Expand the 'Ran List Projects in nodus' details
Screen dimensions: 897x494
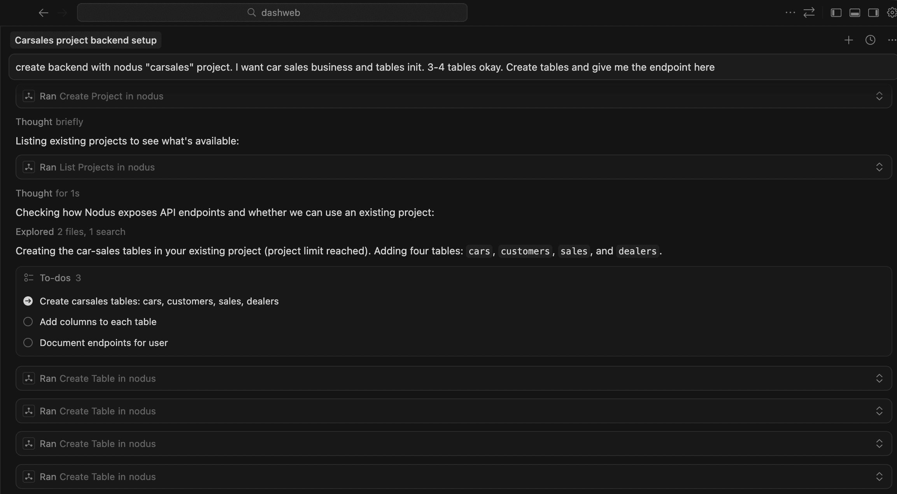coord(880,167)
